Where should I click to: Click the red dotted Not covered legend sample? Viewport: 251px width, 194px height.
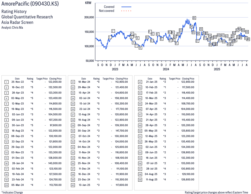126,11
